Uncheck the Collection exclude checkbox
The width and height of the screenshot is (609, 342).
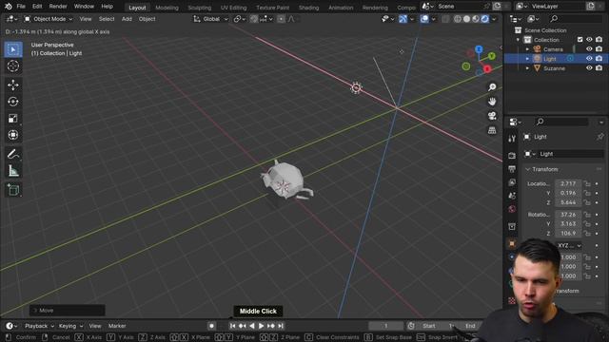click(580, 40)
